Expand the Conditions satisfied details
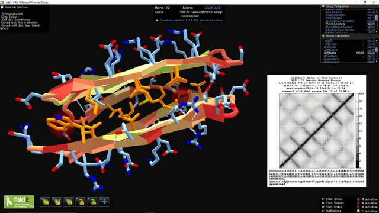 pyautogui.click(x=158, y=20)
